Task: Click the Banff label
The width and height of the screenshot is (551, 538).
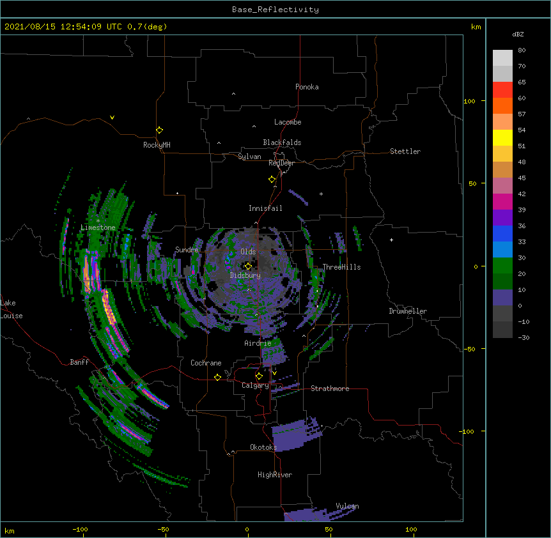Action: click(79, 362)
